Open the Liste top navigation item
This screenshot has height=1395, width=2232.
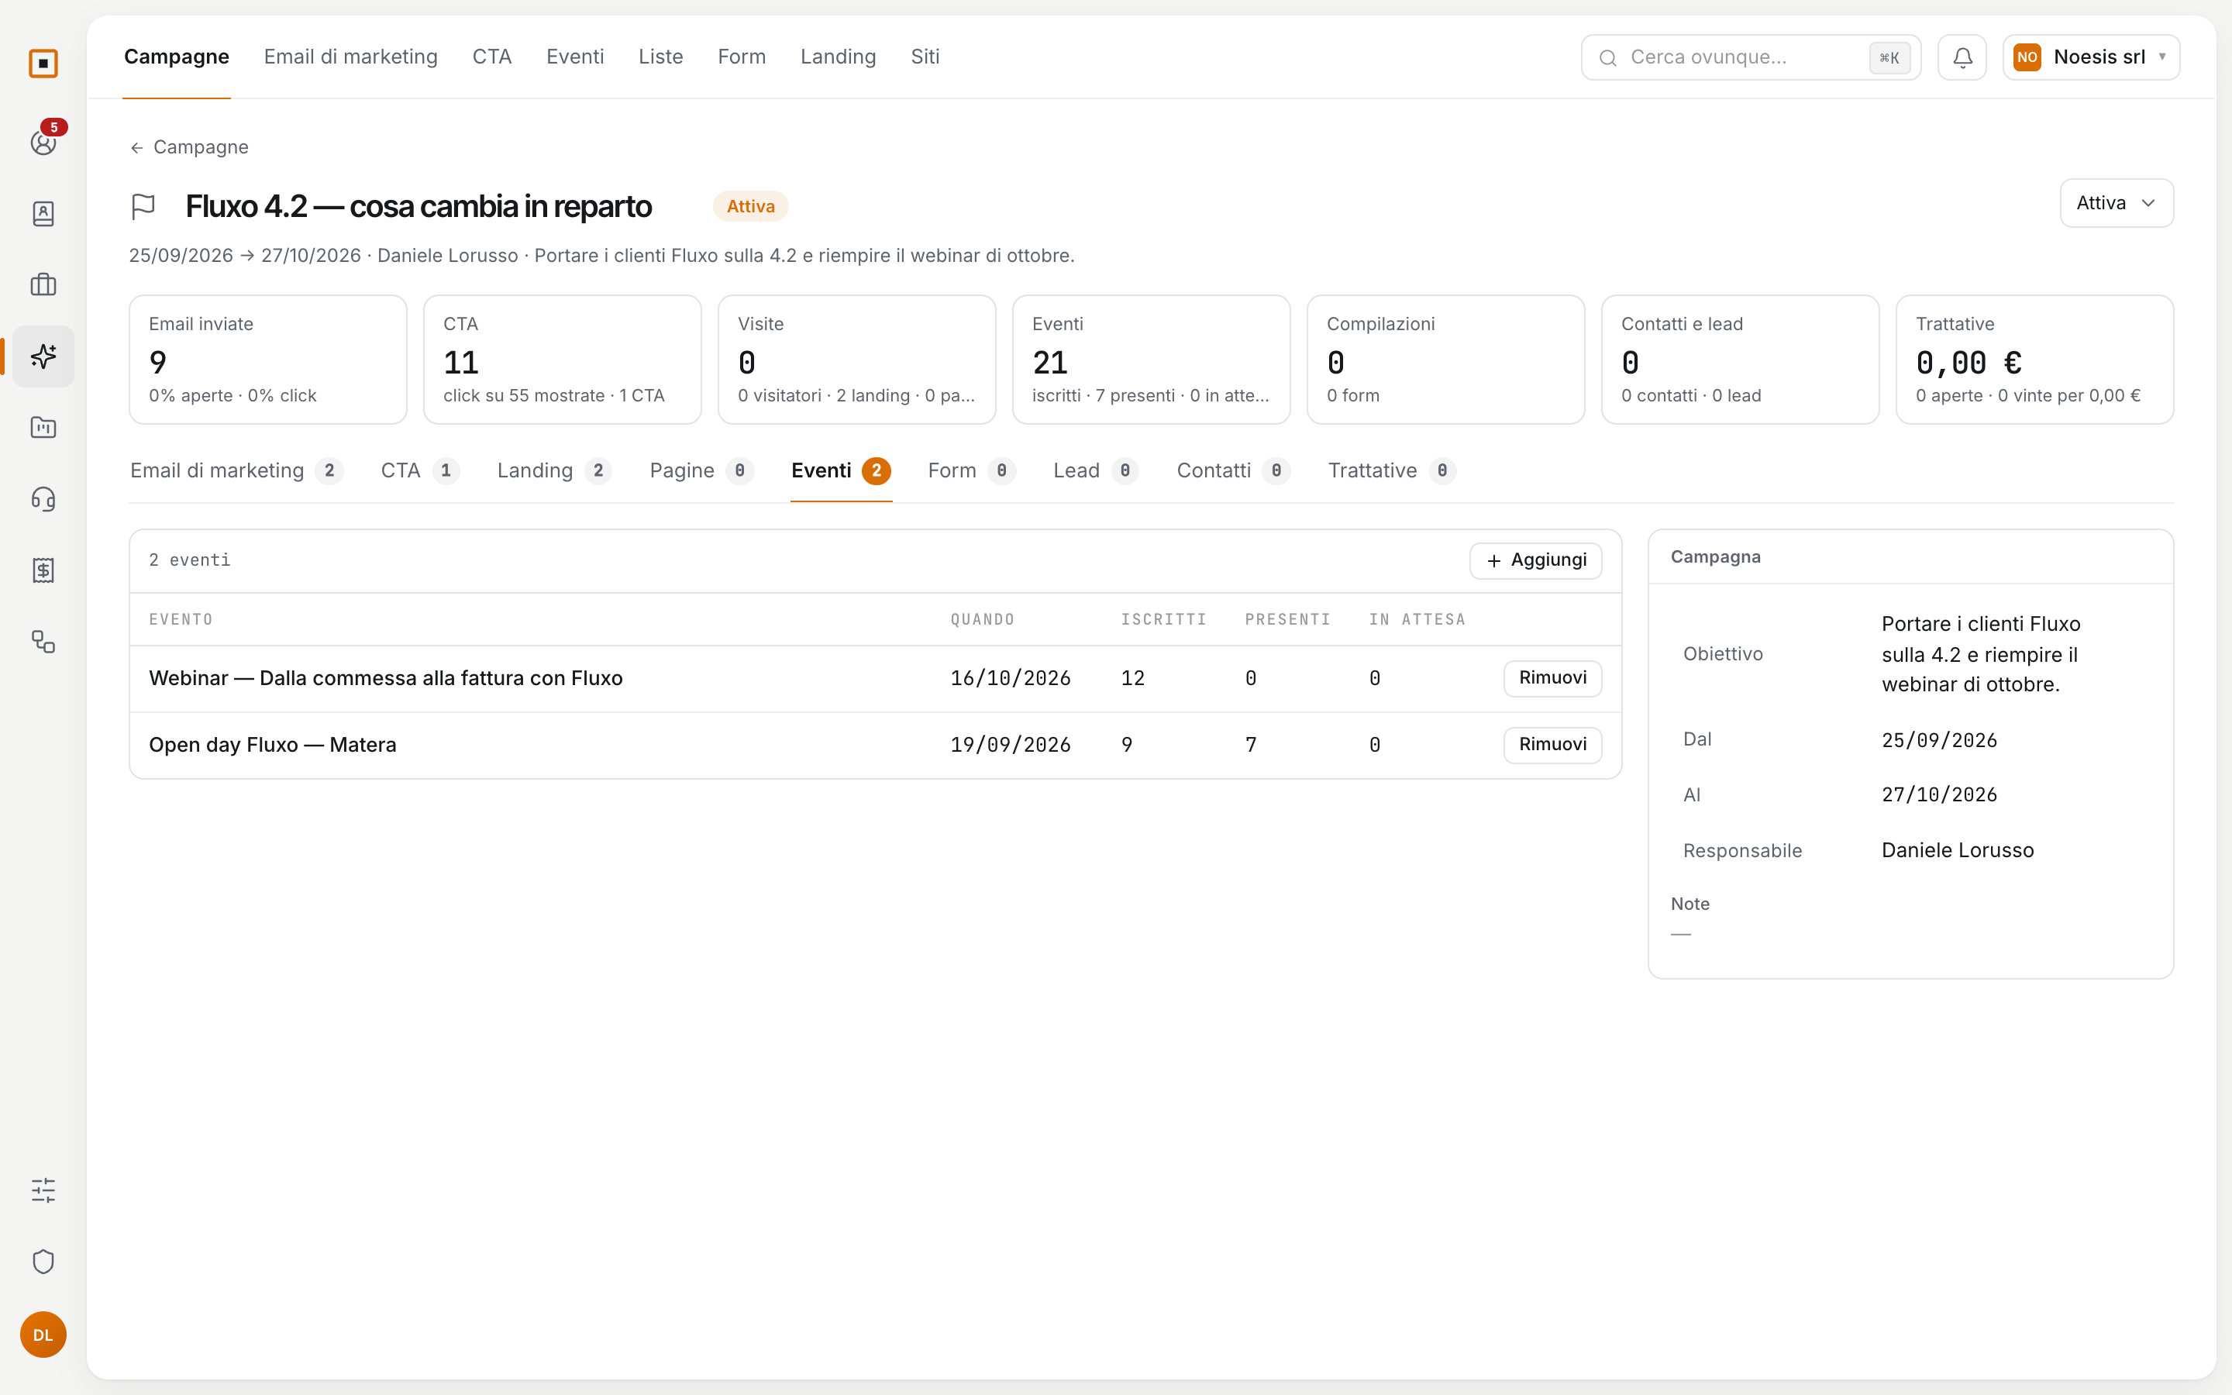(660, 57)
